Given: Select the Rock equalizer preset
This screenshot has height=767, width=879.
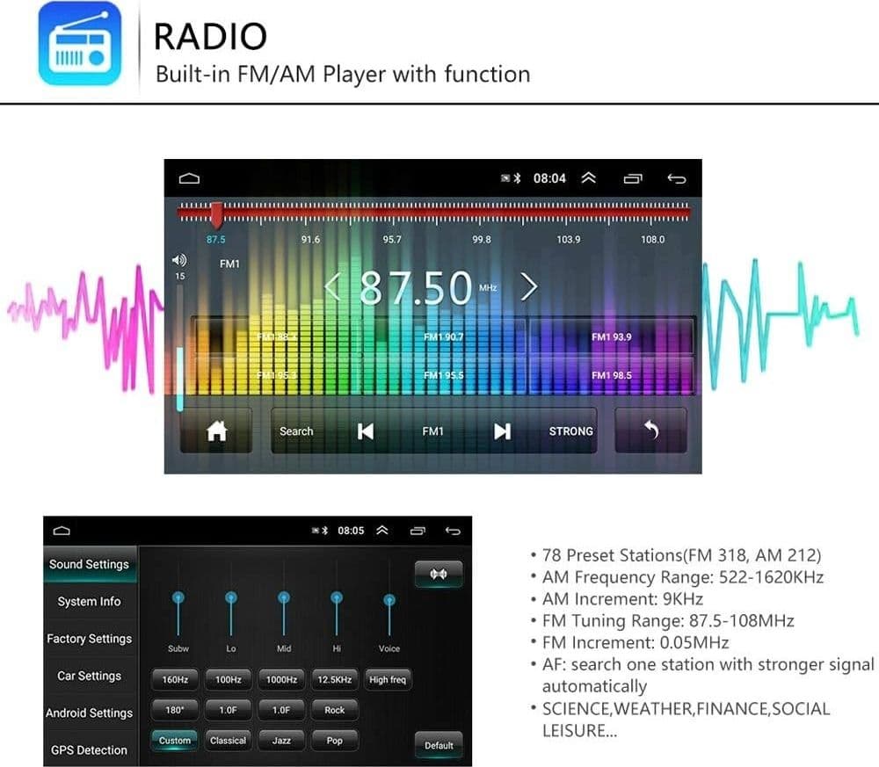Looking at the screenshot, I should pos(335,710).
